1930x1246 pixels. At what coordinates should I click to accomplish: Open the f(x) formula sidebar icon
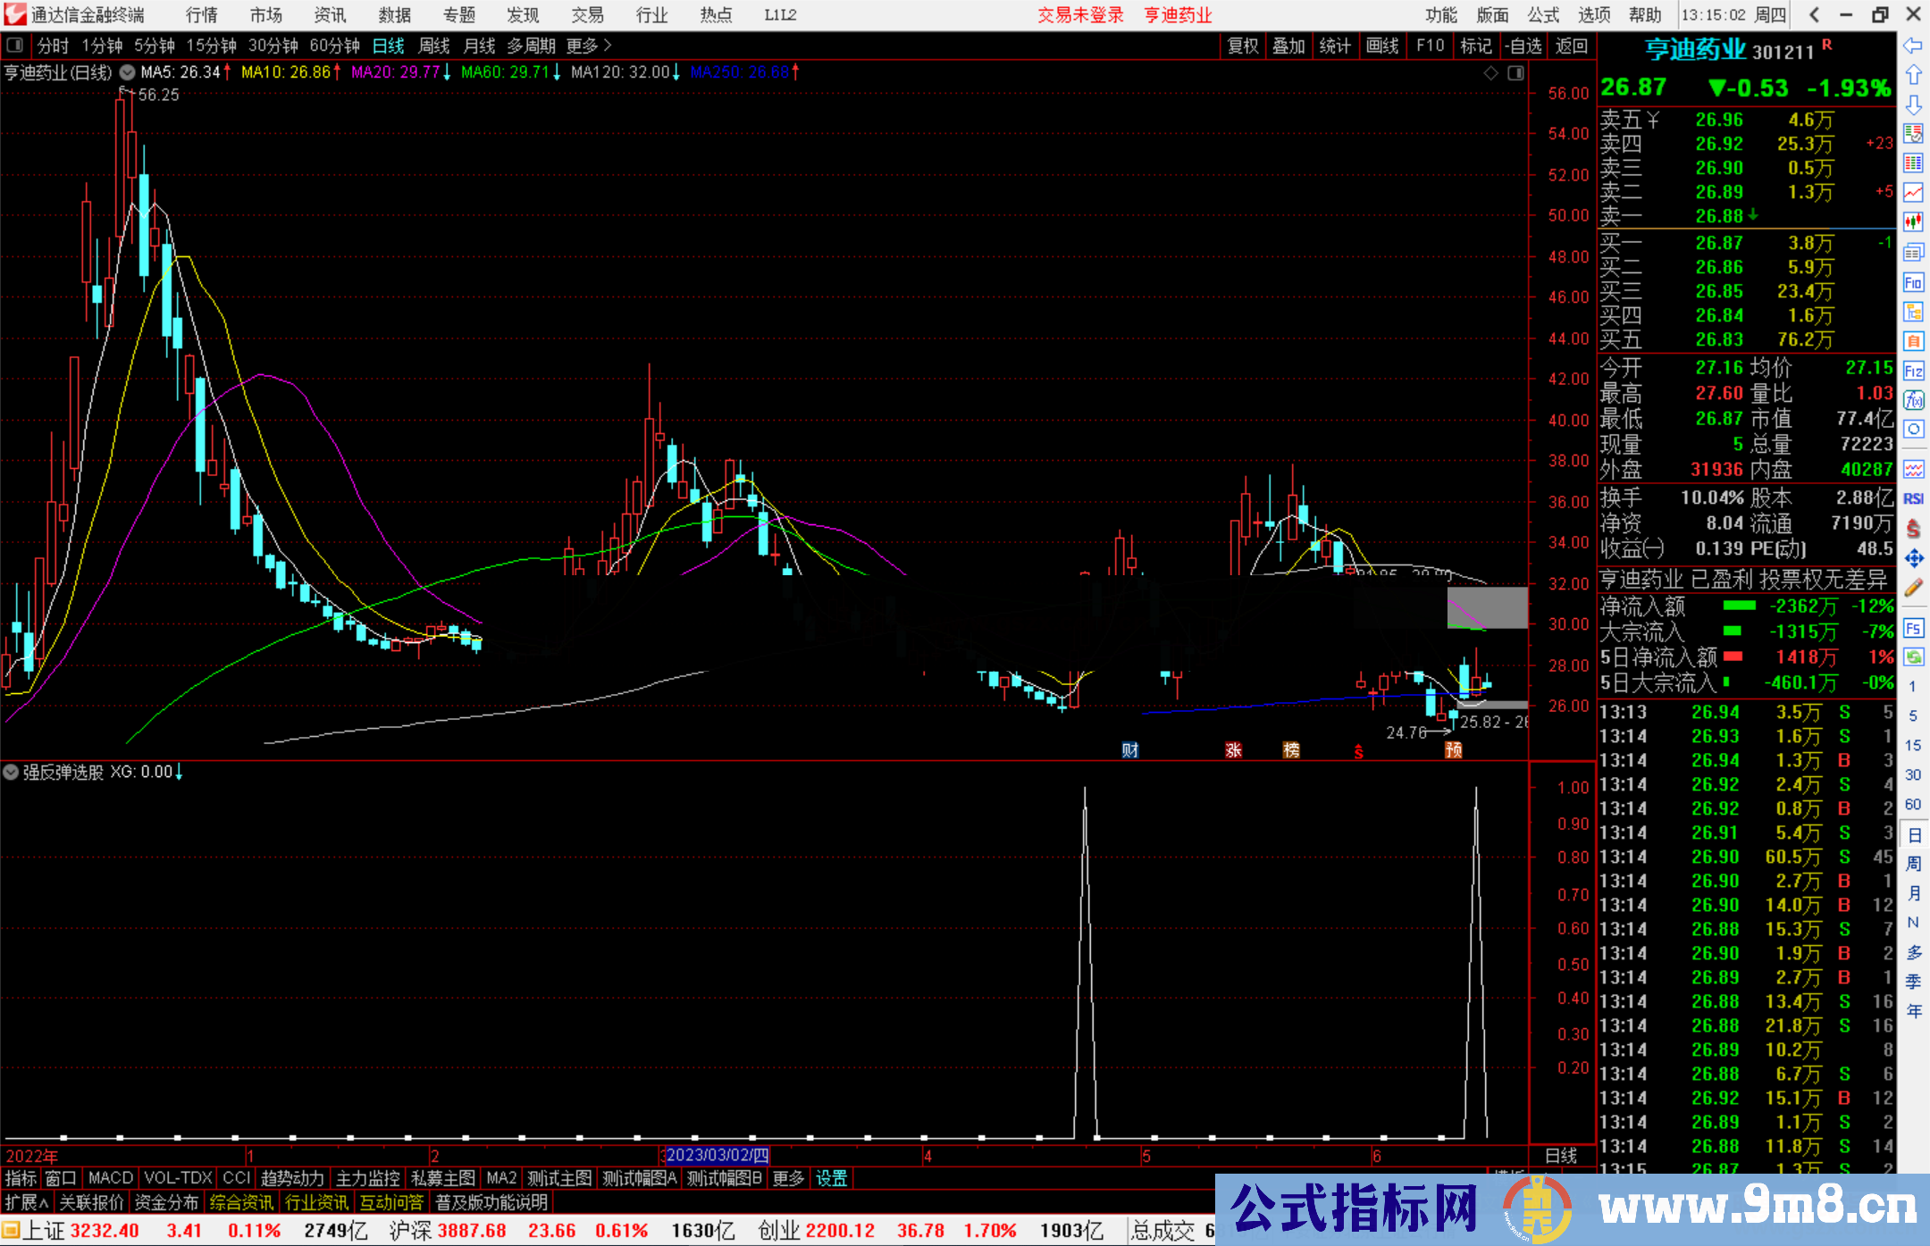pos(1913,400)
